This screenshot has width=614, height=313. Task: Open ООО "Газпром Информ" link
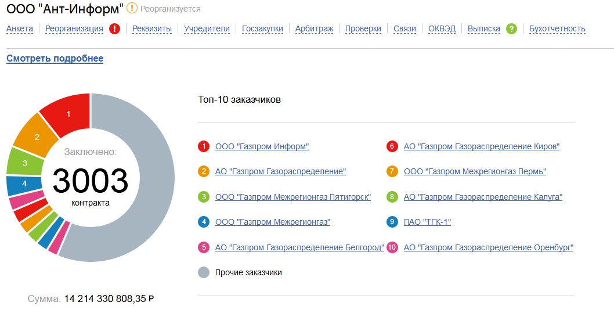click(x=262, y=146)
